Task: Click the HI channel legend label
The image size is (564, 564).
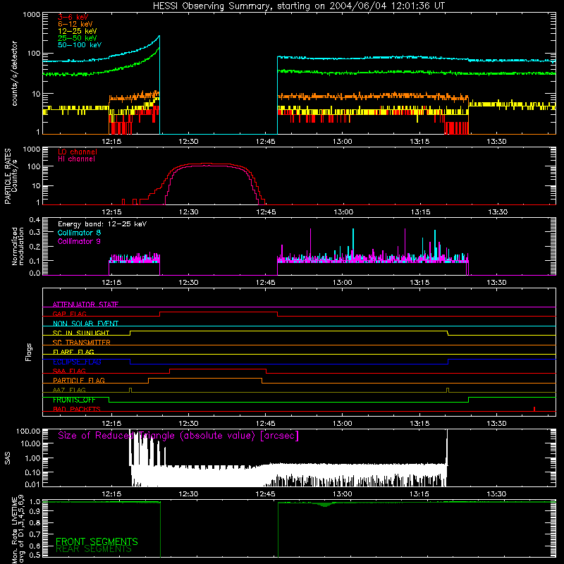Action: pos(76,159)
